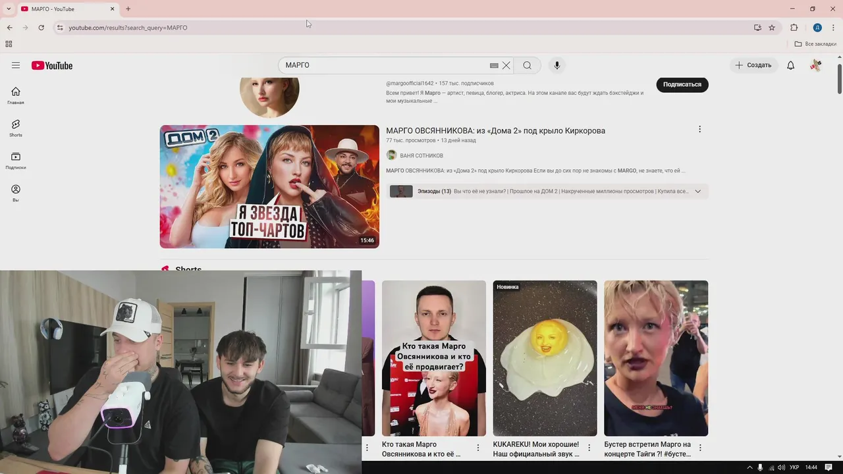This screenshot has width=843, height=474.
Task: Open Все закладки folder
Action: (815, 44)
